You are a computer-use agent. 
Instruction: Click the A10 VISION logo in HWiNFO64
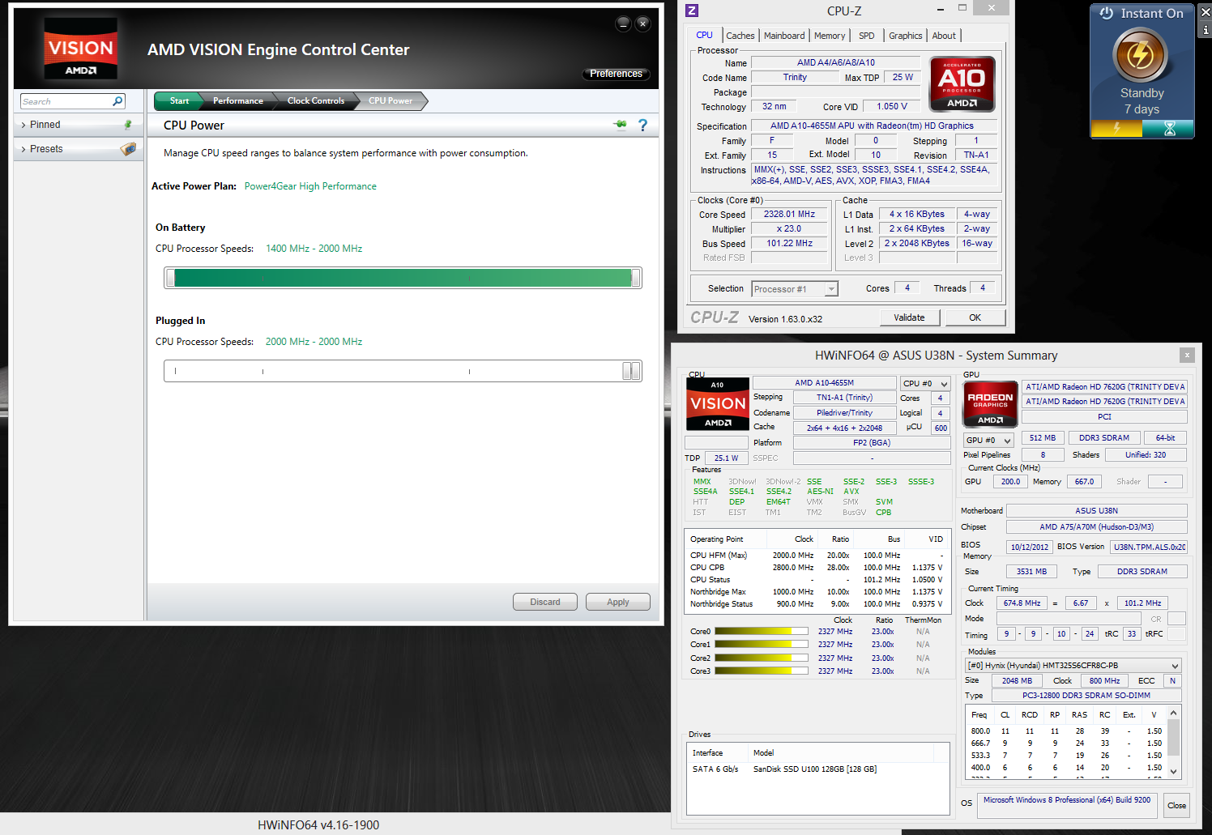click(x=717, y=404)
